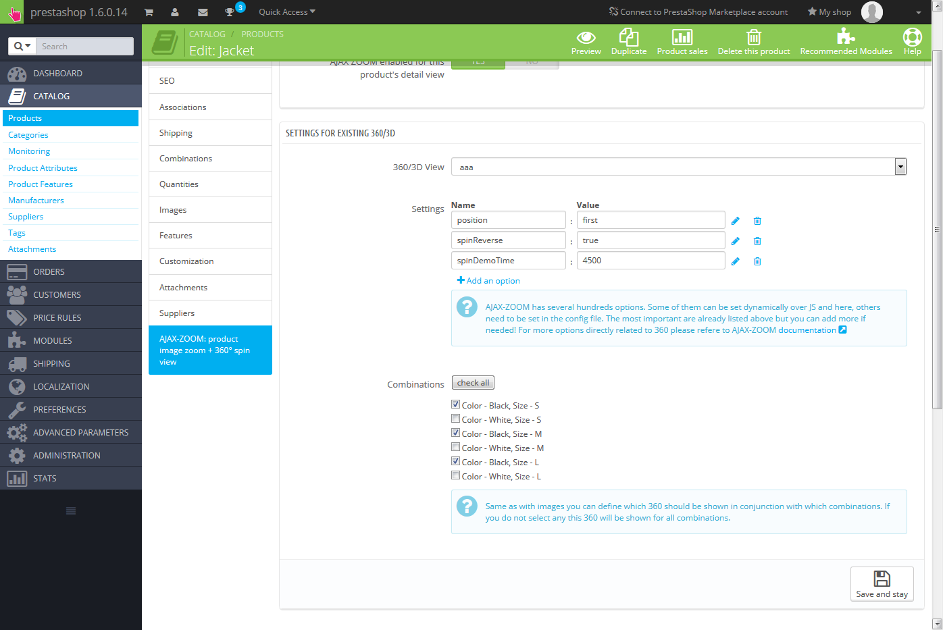Viewport: 943px width, 630px height.
Task: Check Color - White, Size - M
Action: point(456,447)
